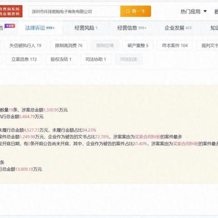Click the 5,484.79 amount value
Image resolution: width=218 pixels, height=218 pixels.
pyautogui.click(x=27, y=117)
